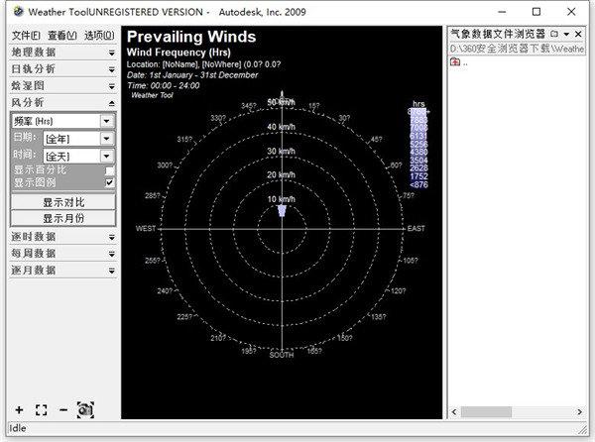The width and height of the screenshot is (595, 442).
Task: Open the 日期 [全年] dropdown
Action: [x=106, y=139]
